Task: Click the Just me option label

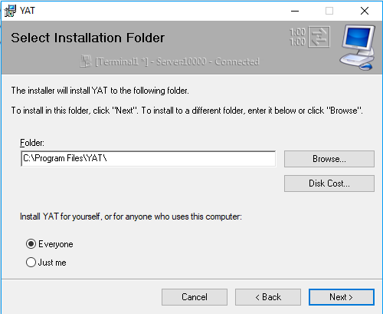Action: 52,263
